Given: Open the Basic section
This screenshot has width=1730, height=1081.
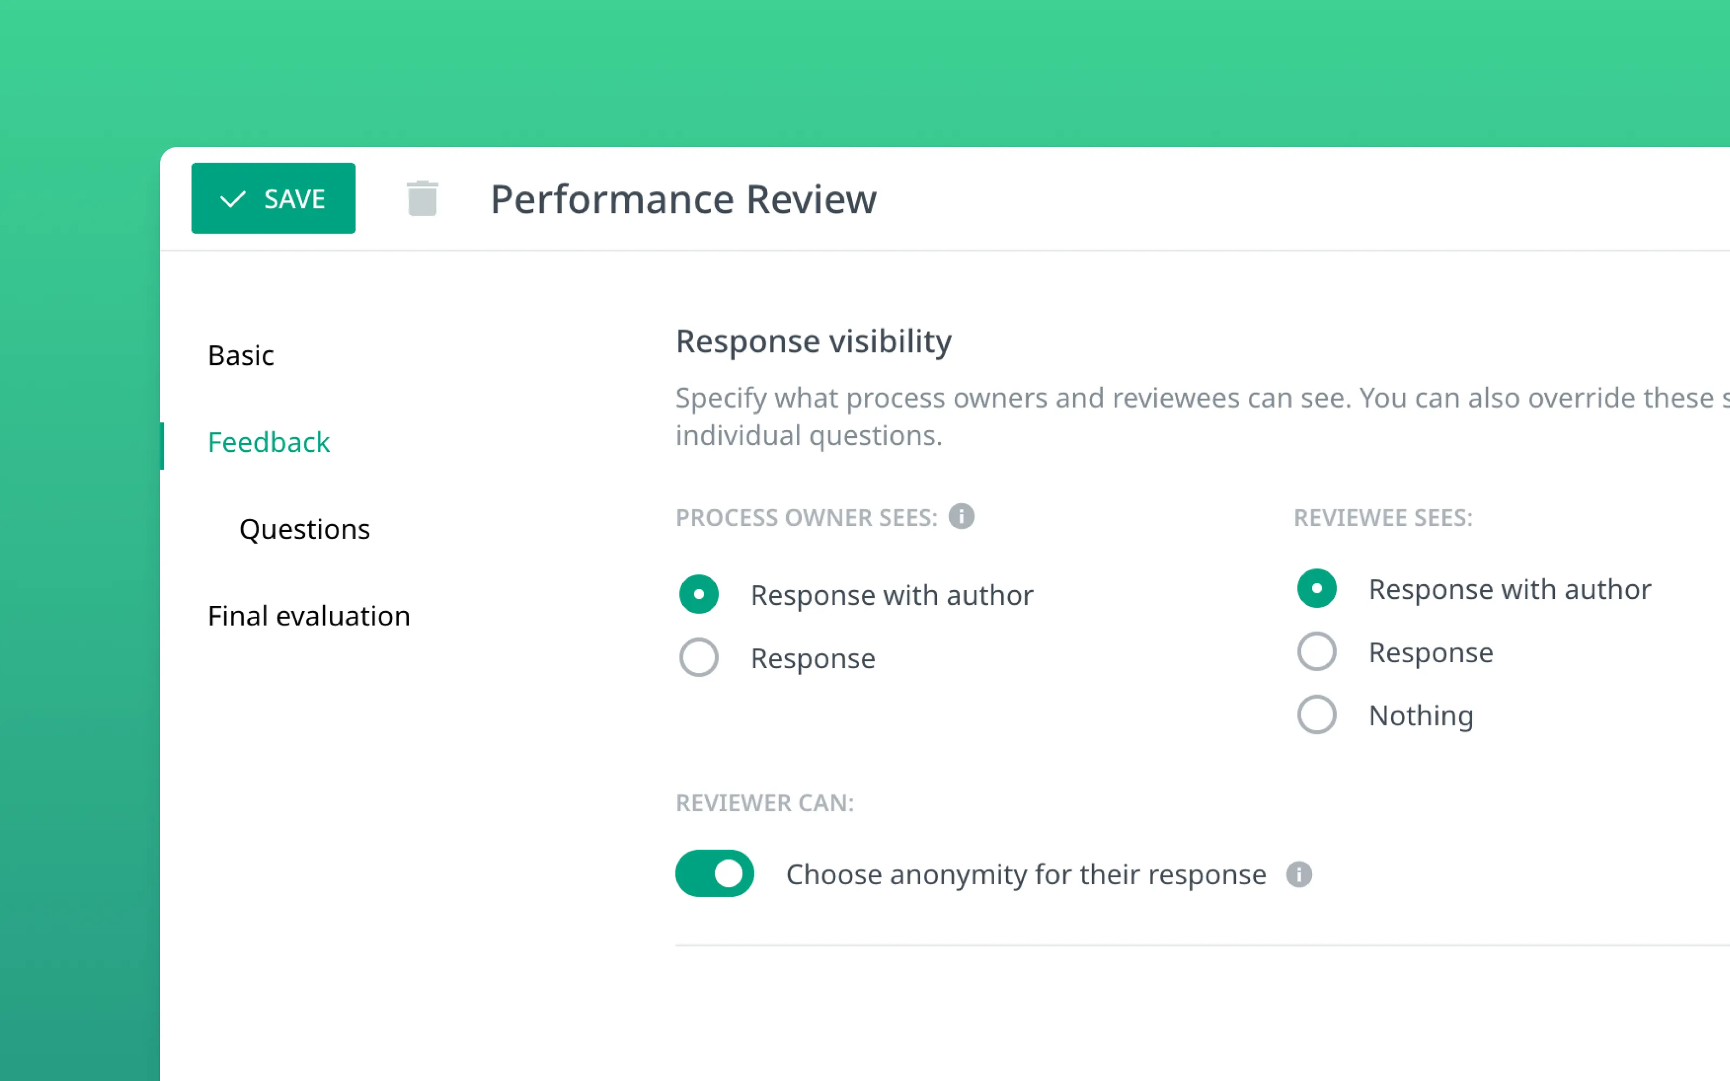Looking at the screenshot, I should 241,355.
